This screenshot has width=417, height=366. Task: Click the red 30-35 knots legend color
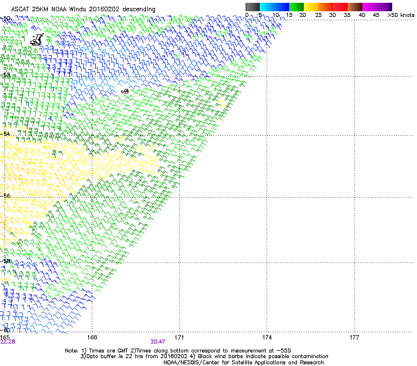pos(341,7)
